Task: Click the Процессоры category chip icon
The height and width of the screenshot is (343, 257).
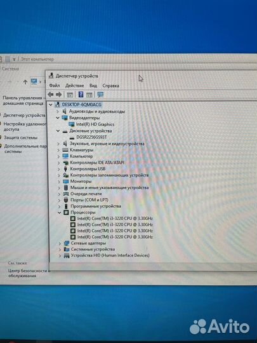Action: (x=66, y=212)
